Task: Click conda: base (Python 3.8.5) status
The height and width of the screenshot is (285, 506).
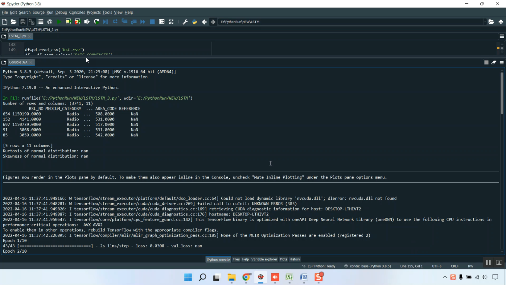Action: tap(367, 266)
